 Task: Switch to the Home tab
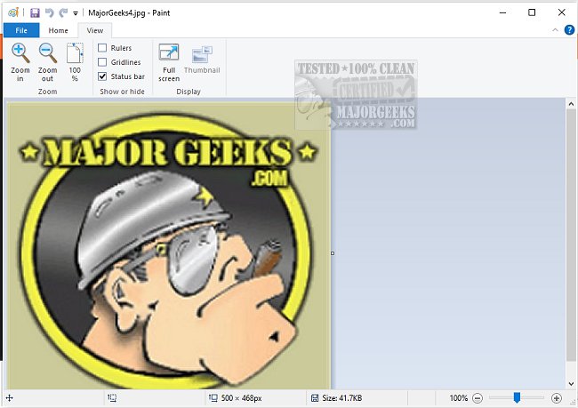click(58, 30)
